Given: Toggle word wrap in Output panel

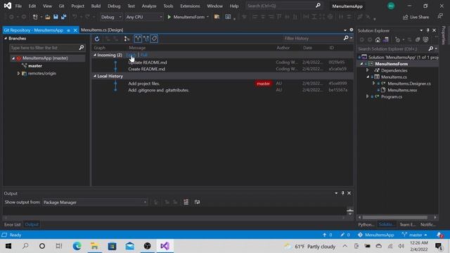Looking at the screenshot, I should [x=197, y=202].
